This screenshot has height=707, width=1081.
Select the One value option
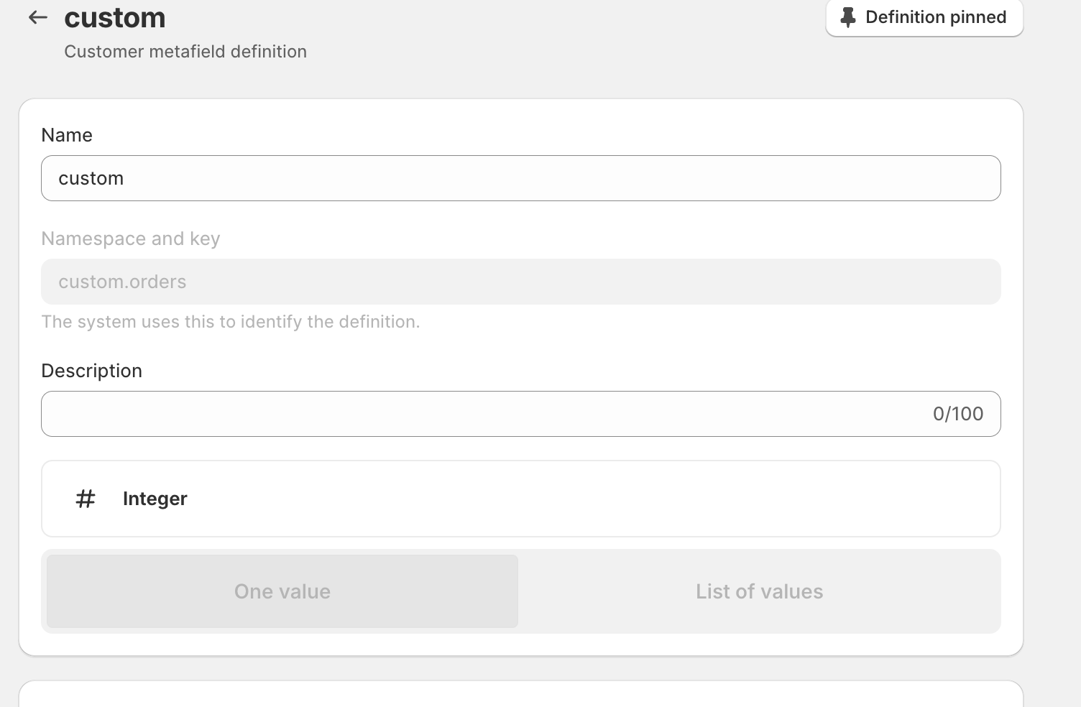tap(282, 591)
